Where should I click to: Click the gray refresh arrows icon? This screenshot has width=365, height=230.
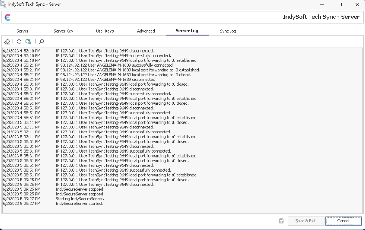(x=19, y=42)
